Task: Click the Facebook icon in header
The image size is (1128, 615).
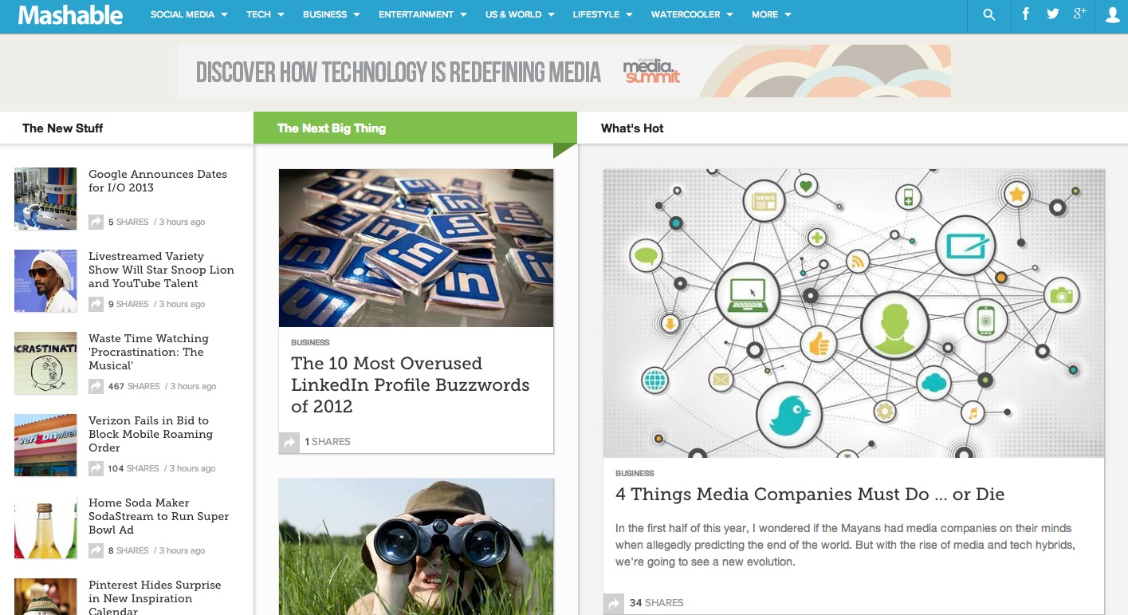Action: [1026, 14]
